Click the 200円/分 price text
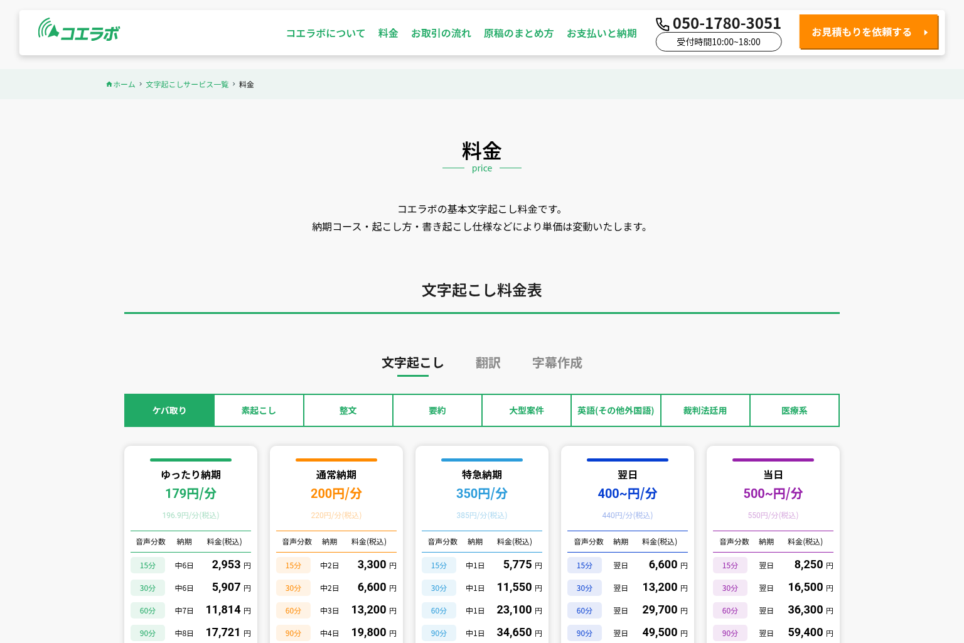Screen dimensions: 964x643 (x=336, y=494)
